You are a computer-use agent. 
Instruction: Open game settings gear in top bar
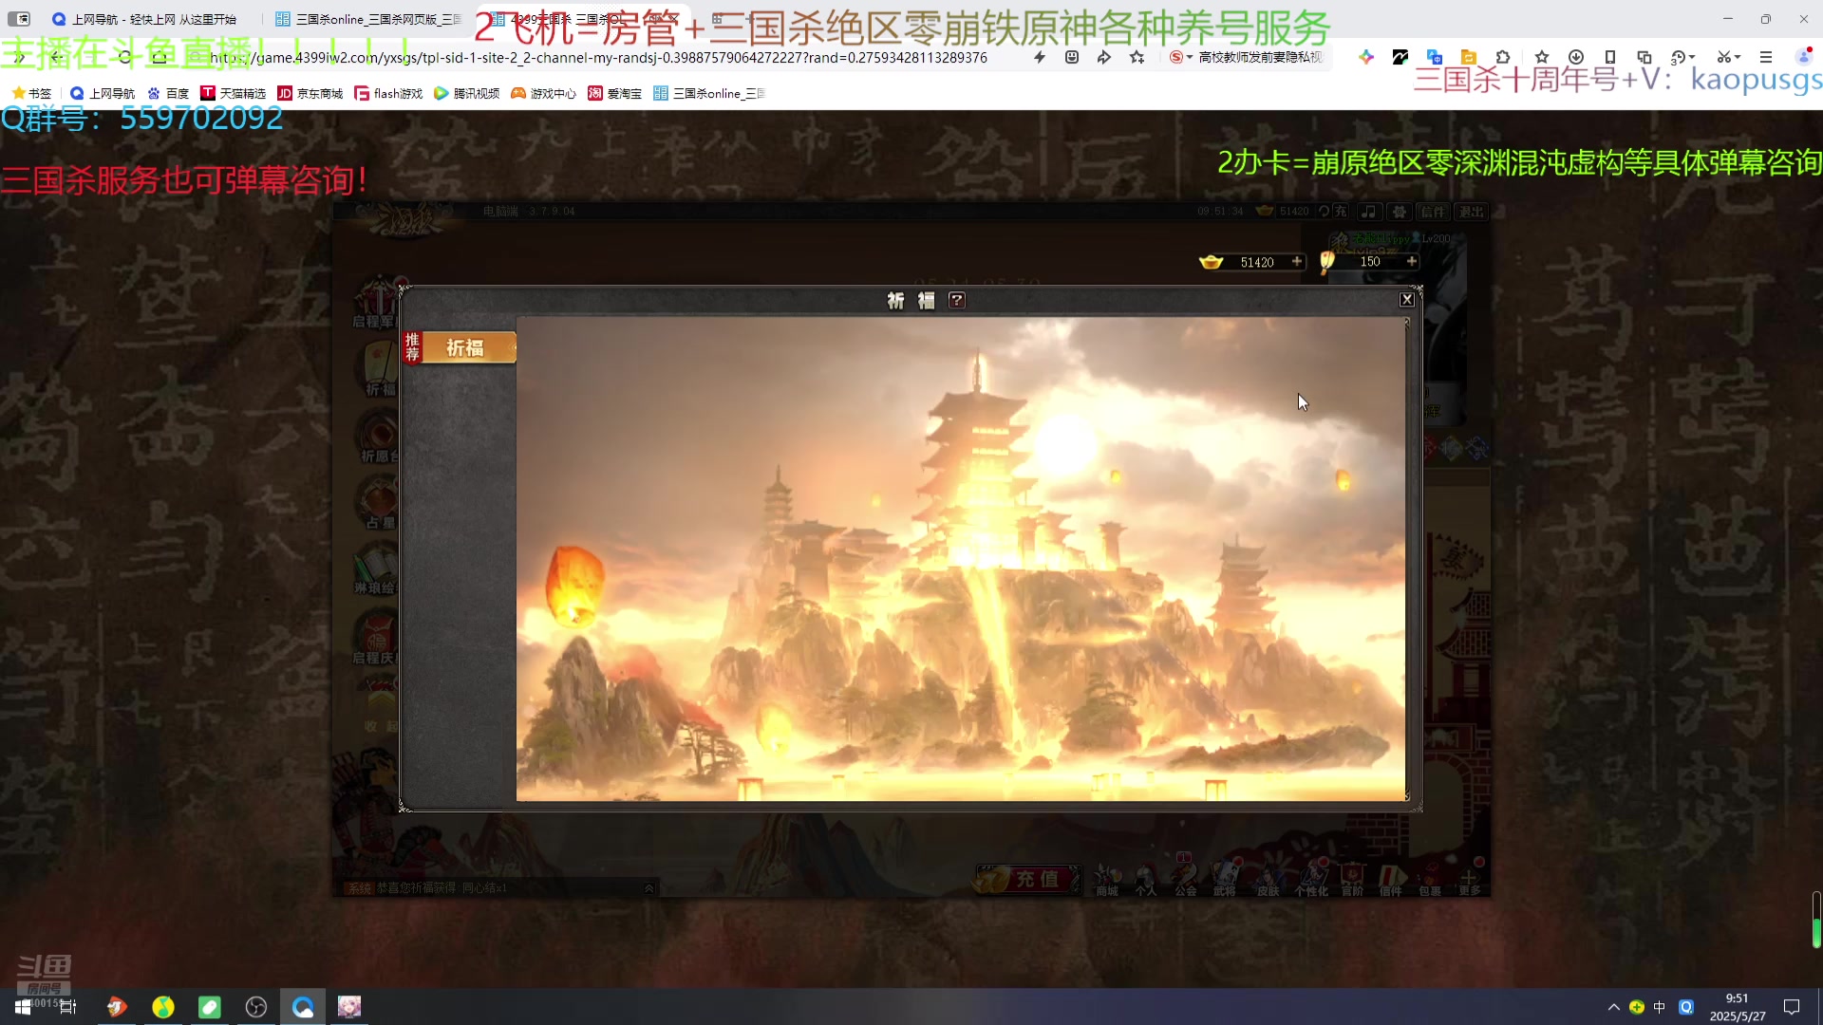click(x=1399, y=212)
